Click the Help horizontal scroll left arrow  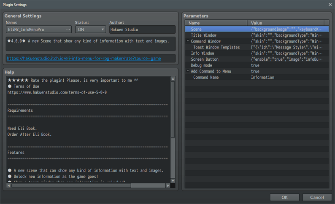tap(8, 185)
